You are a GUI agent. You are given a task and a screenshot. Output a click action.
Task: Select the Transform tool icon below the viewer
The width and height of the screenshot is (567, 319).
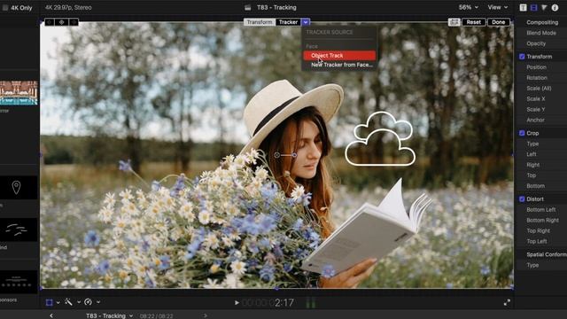click(50, 302)
